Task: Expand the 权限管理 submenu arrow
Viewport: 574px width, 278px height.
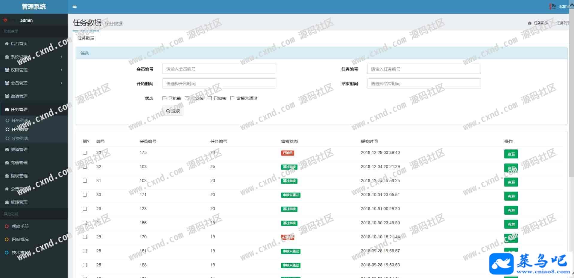Action: [62, 70]
